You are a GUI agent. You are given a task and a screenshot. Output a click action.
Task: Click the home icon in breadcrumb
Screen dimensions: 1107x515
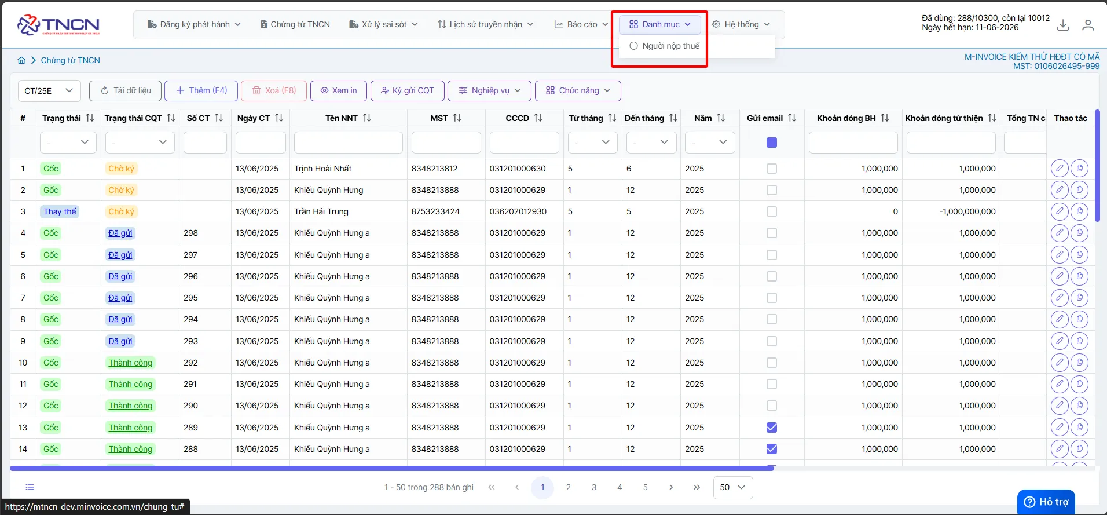coord(21,60)
